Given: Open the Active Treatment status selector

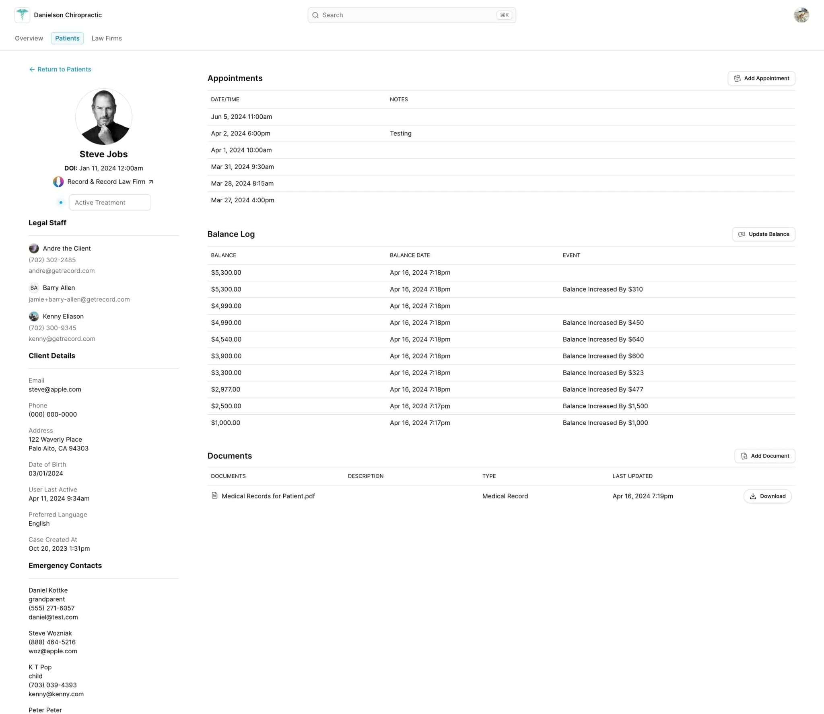Looking at the screenshot, I should [109, 202].
